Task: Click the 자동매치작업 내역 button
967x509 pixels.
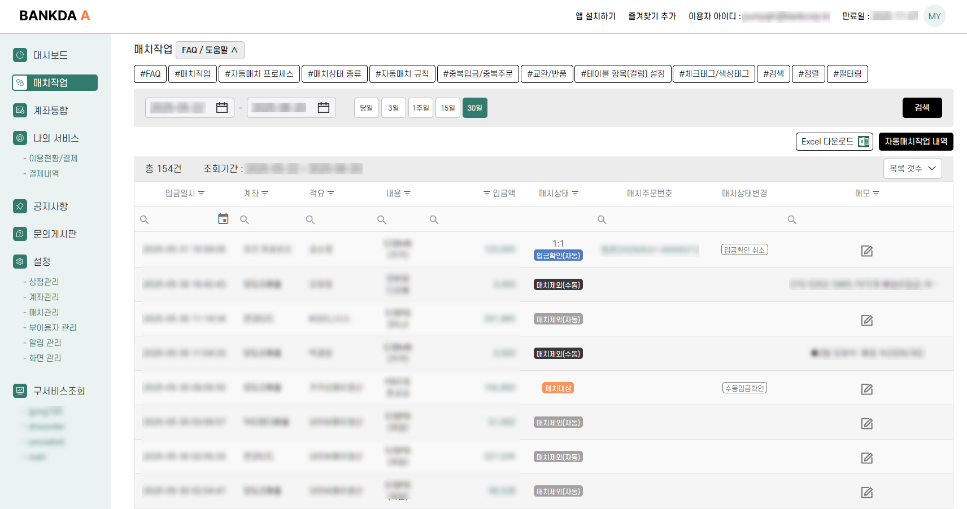Action: (x=916, y=142)
